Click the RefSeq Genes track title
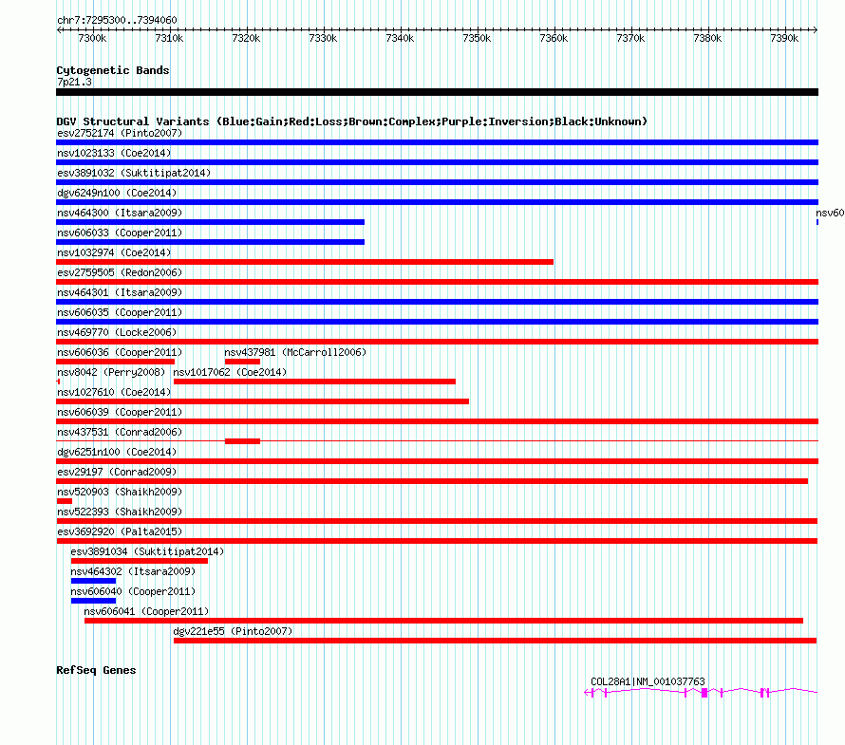Viewport: 845px width, 745px height. [x=96, y=670]
